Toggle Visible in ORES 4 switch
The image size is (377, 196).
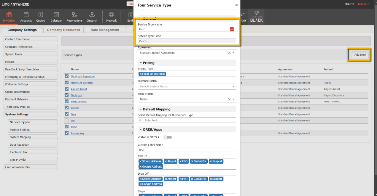168,137
